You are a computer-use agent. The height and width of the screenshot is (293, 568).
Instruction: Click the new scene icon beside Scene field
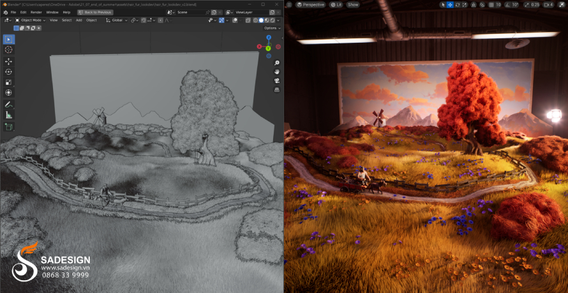(x=214, y=12)
